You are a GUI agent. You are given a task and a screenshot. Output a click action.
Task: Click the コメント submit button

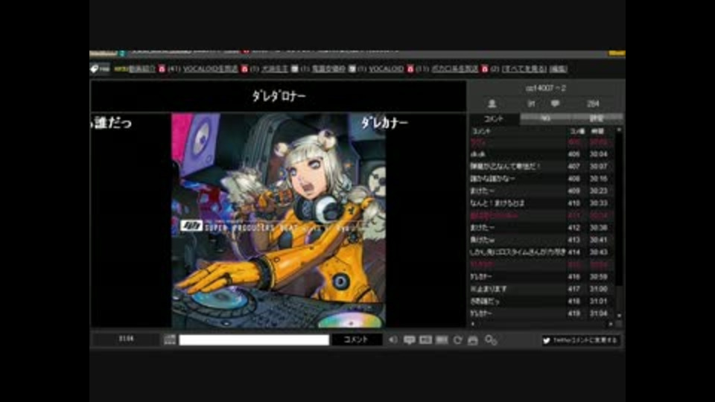[356, 339]
